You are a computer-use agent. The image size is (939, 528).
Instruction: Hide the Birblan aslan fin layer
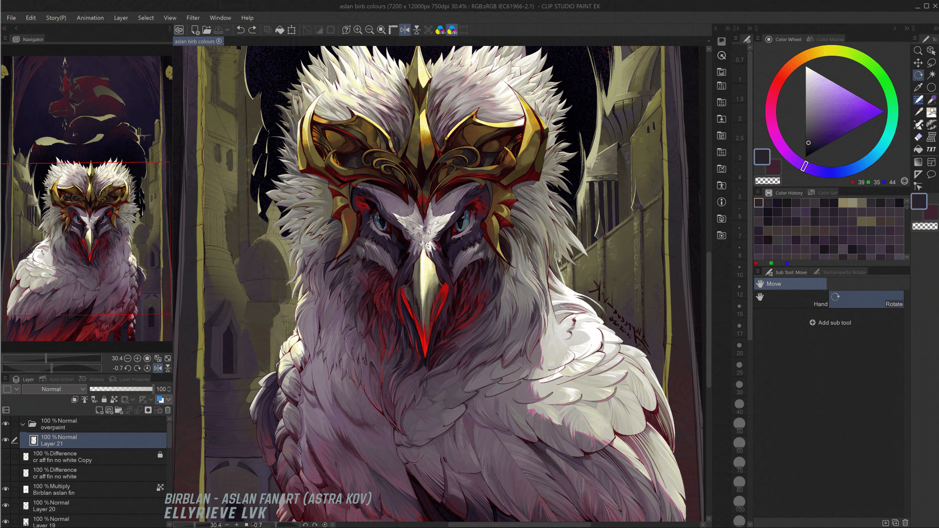[6, 489]
